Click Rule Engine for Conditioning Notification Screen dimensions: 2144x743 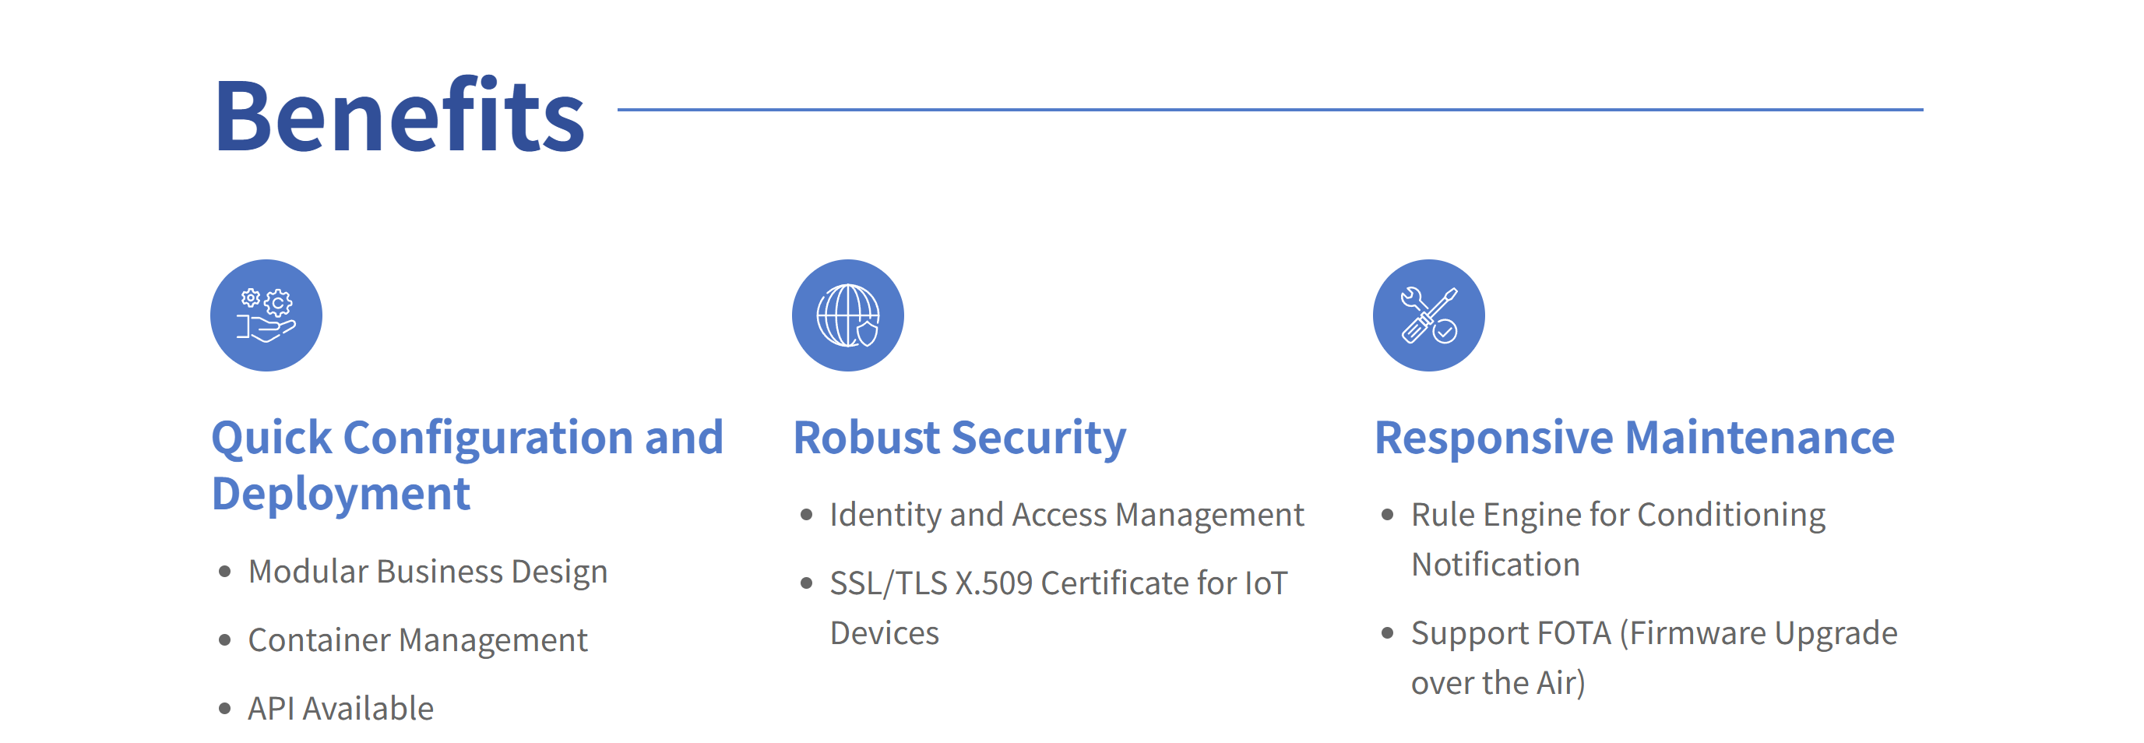(x=1618, y=539)
